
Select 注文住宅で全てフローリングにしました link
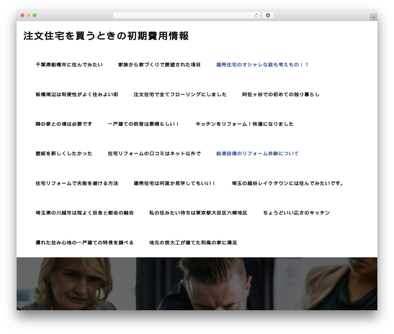point(180,94)
